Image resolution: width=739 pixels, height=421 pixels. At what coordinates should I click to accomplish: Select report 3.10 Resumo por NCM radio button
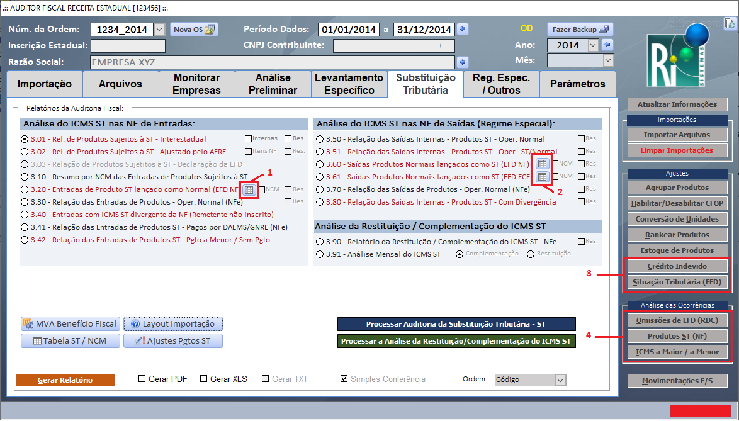[x=25, y=177]
